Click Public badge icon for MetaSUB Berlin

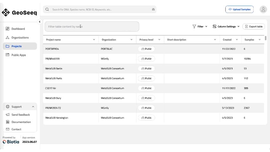pos(143,69)
